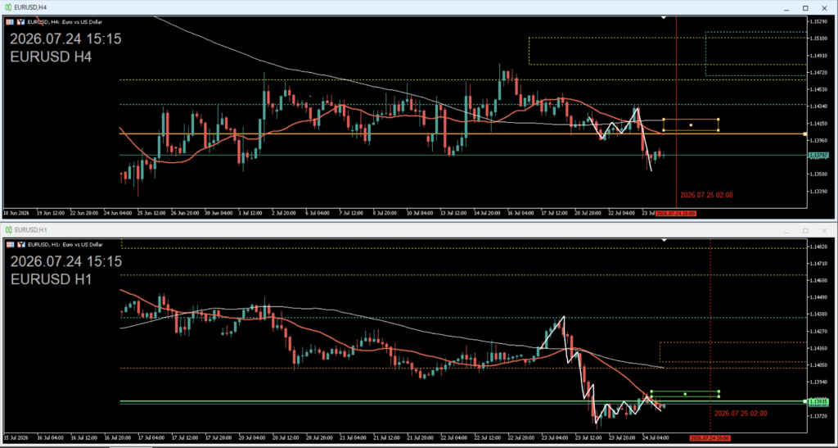The image size is (838, 448).
Task: Select the center handle of the orange rectangle on H4
Action: (x=691, y=124)
